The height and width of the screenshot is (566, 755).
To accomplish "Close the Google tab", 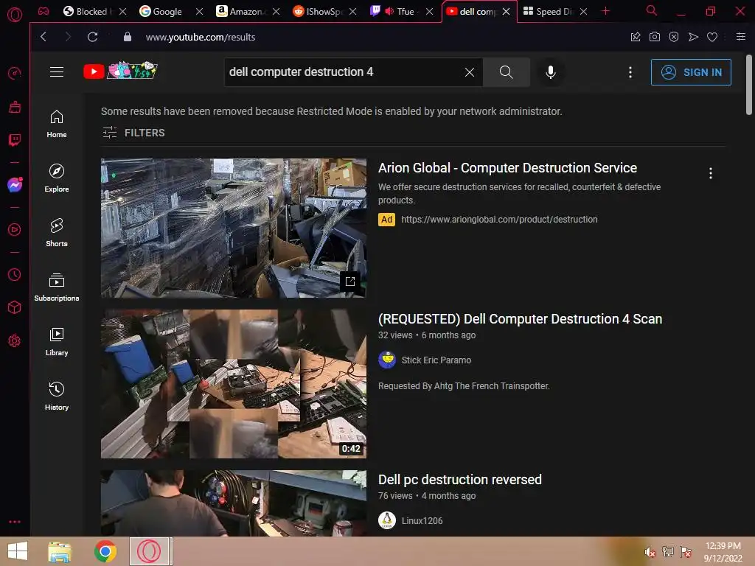I will pyautogui.click(x=199, y=11).
